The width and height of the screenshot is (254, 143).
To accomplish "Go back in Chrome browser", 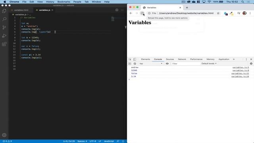I will click(131, 13).
